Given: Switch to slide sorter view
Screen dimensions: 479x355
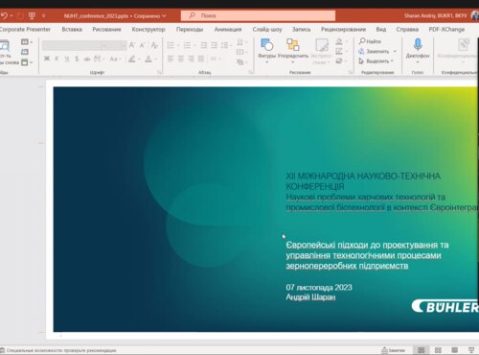Looking at the screenshot, I should click(x=438, y=350).
